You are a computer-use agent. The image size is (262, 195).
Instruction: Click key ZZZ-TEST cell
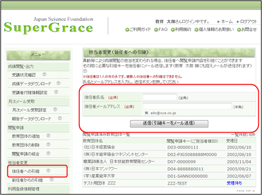coord(177,183)
